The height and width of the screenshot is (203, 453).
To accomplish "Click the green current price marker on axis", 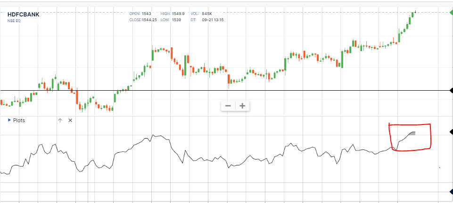I will click(x=451, y=12).
